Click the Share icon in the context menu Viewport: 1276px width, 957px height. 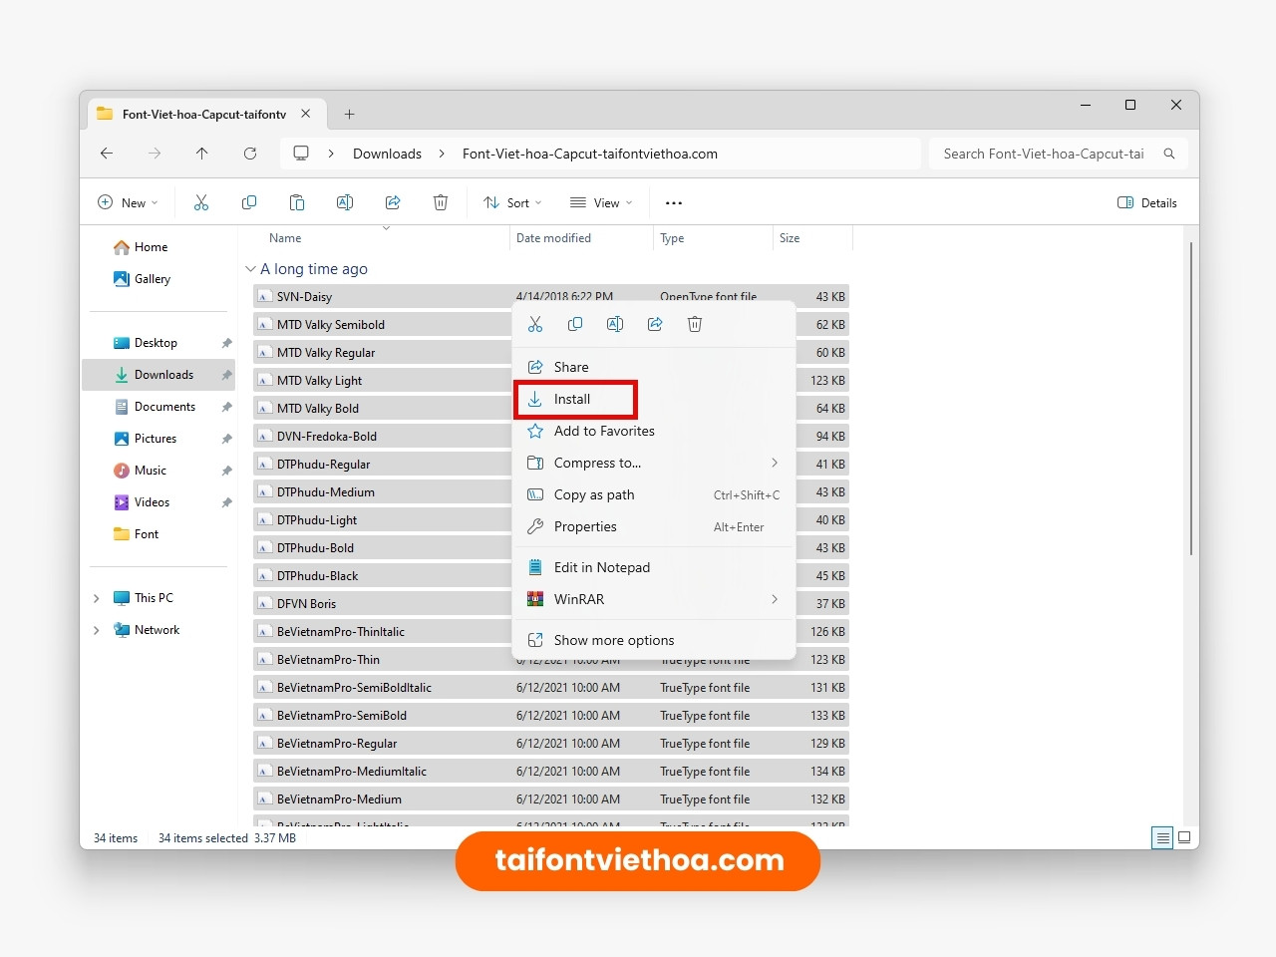(x=655, y=324)
